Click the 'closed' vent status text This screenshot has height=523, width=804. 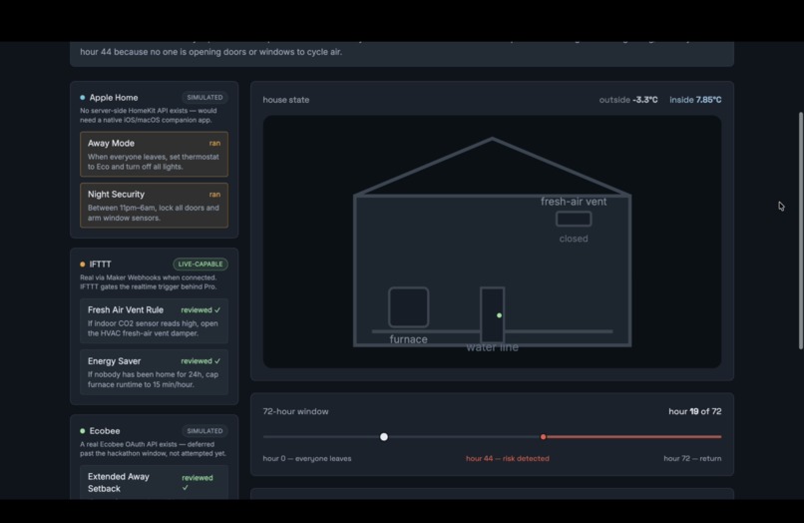[574, 239]
